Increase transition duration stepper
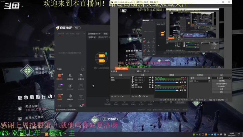Image resolution: width=243 pixels, height=137 pixels. click(x=209, y=80)
